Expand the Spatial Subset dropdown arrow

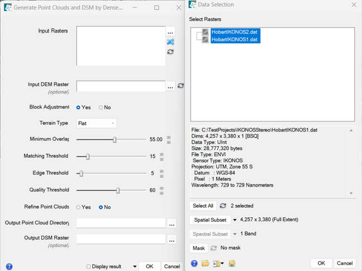[235, 220]
